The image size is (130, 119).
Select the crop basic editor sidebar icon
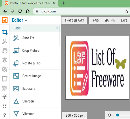[5, 32]
